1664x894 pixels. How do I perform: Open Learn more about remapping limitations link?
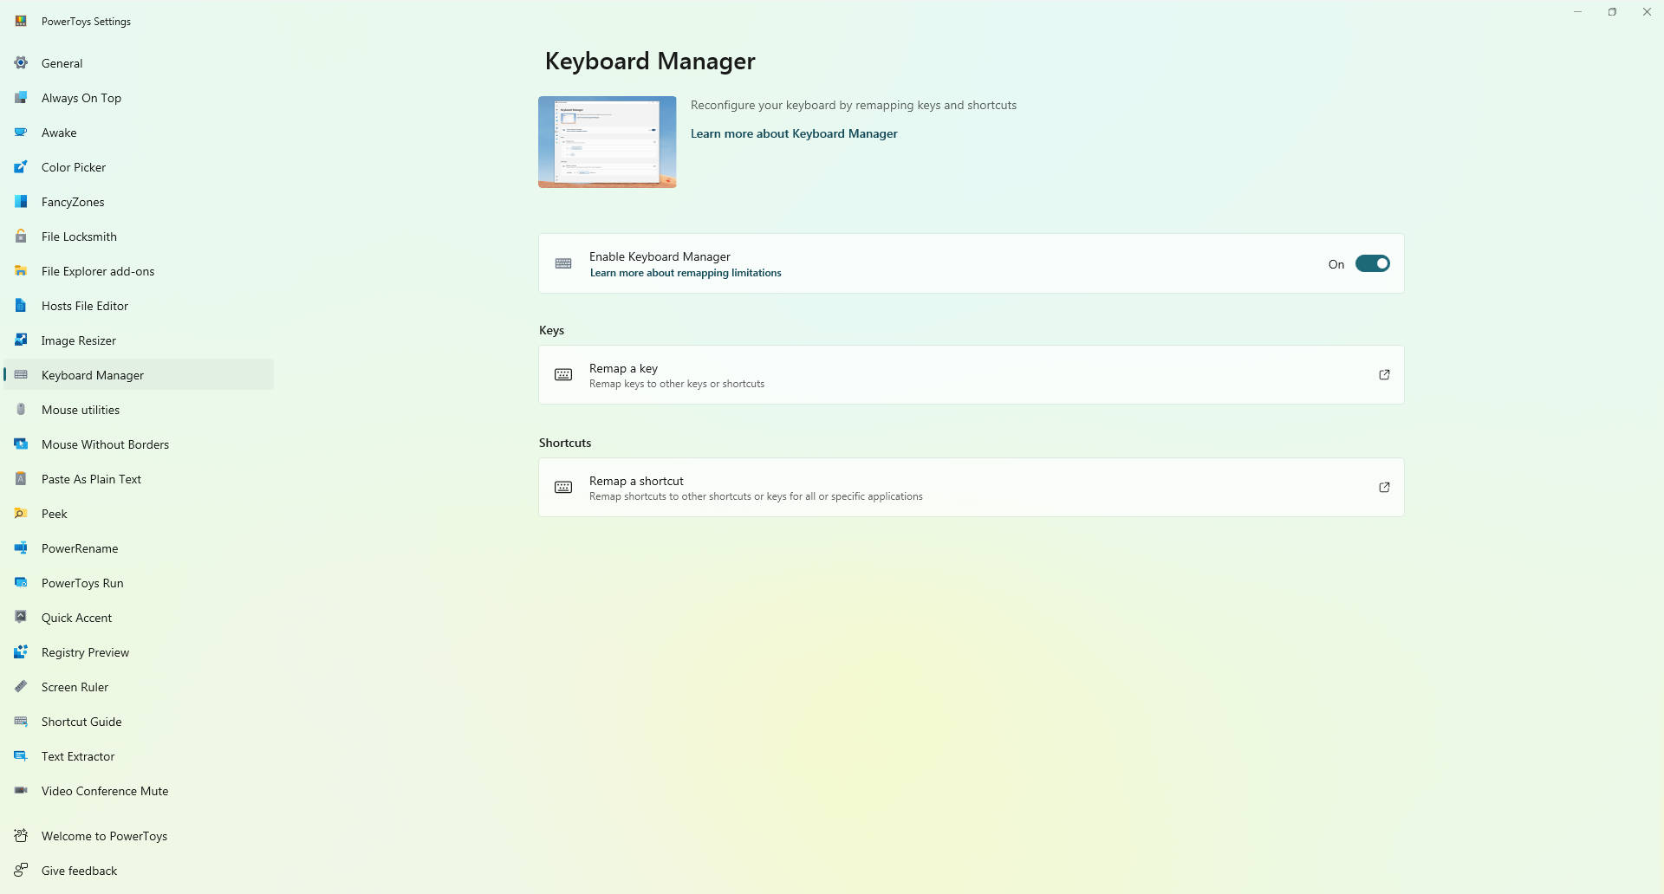685,273
